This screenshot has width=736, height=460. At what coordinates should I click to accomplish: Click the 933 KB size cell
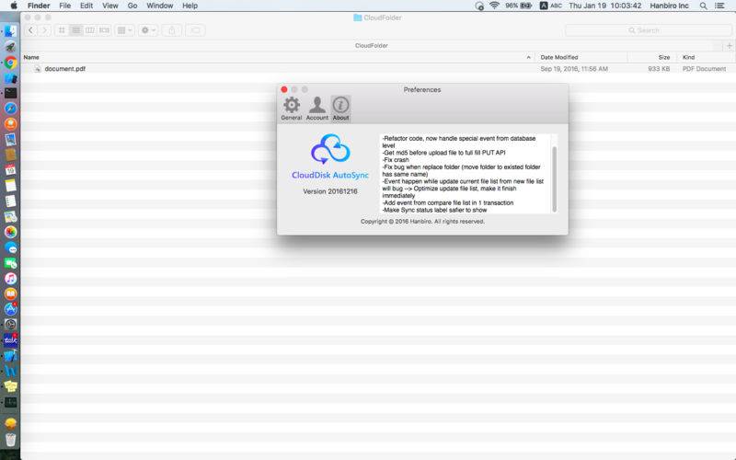coord(659,68)
